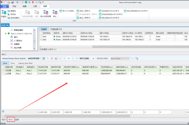
Task: Select Port_2 //10.0.11.103/1/14 tree node
Action: pos(20,34)
